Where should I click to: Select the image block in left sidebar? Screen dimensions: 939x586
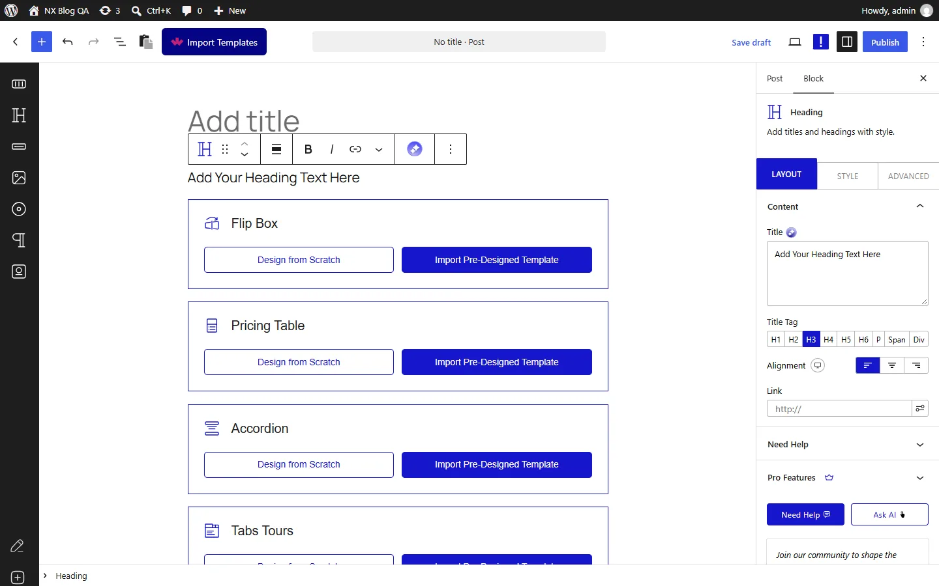[x=20, y=178]
